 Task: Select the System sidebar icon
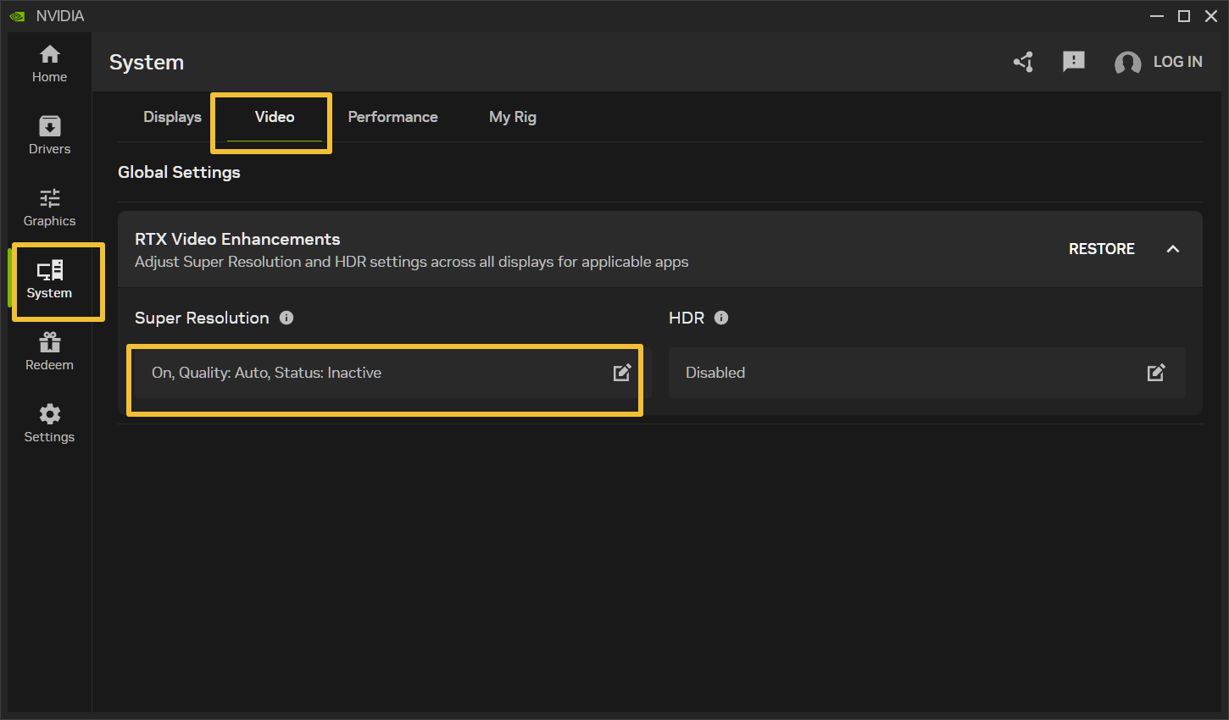[x=50, y=270]
